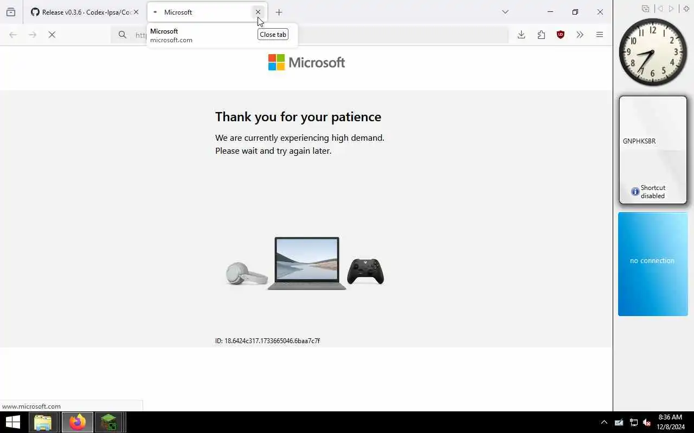Close the Microsoft tab
This screenshot has width=694, height=433.
point(258,12)
